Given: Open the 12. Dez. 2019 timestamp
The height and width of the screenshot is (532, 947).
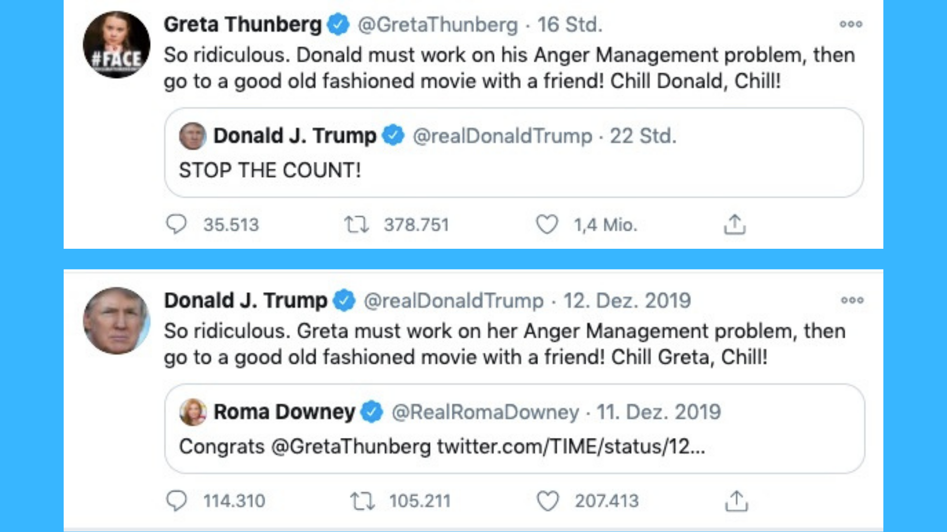Looking at the screenshot, I should coord(627,300).
